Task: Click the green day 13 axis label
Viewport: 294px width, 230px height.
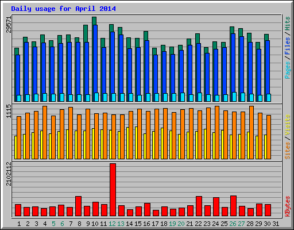Action: [121, 224]
